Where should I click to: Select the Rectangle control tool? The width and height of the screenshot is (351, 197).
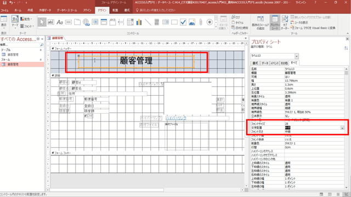click(174, 22)
